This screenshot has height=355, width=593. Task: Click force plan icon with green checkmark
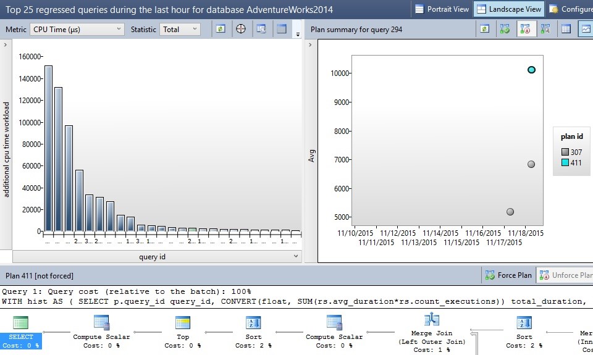505,29
